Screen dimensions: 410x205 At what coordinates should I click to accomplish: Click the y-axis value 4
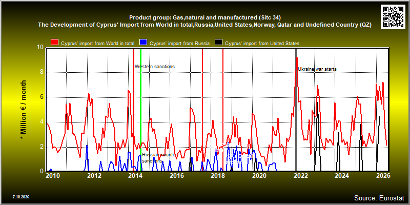tap(42, 122)
